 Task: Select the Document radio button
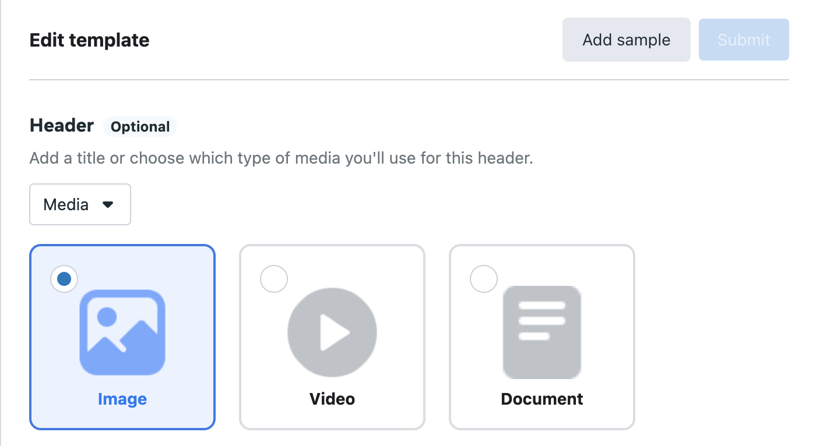click(484, 279)
